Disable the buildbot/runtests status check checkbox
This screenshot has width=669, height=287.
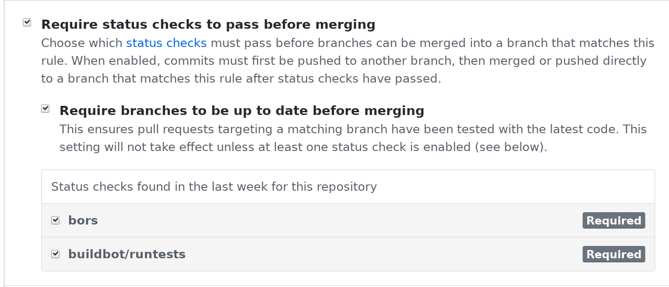pyautogui.click(x=55, y=254)
